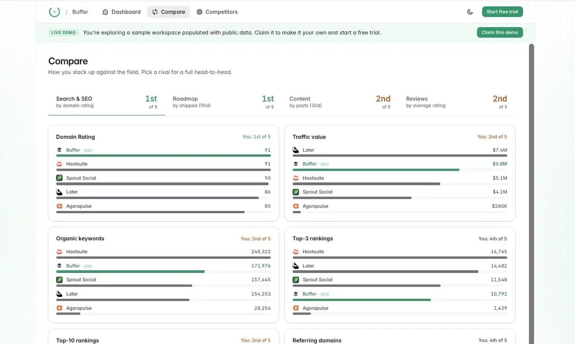The image size is (575, 344).
Task: Click the Buffer breadcrumb link
Action: [80, 12]
